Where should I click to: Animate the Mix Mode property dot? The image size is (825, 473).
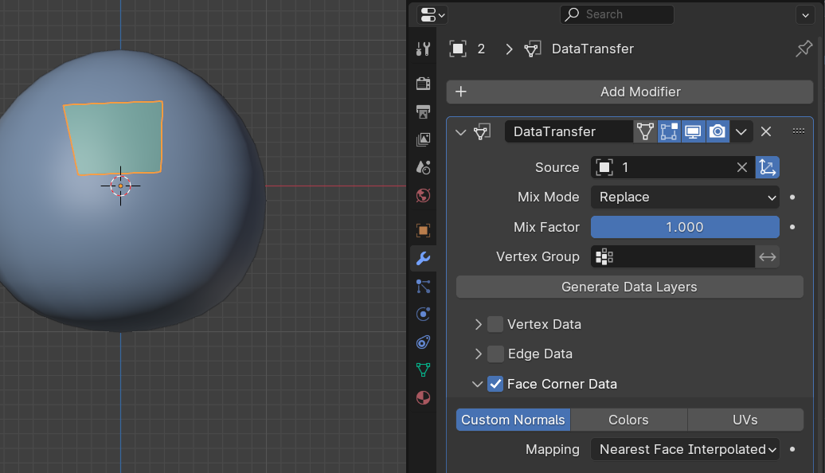coord(792,197)
